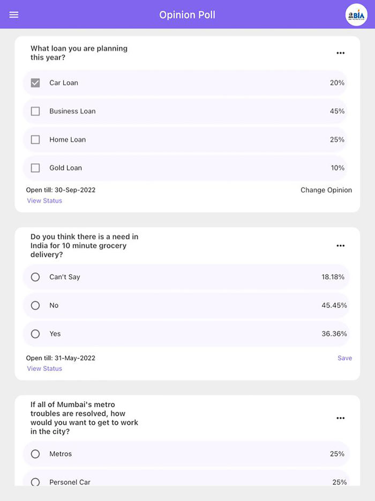
Task: Check the Business Loan option
Action: coord(35,112)
